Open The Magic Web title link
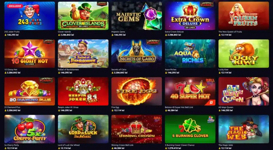 click(226, 145)
